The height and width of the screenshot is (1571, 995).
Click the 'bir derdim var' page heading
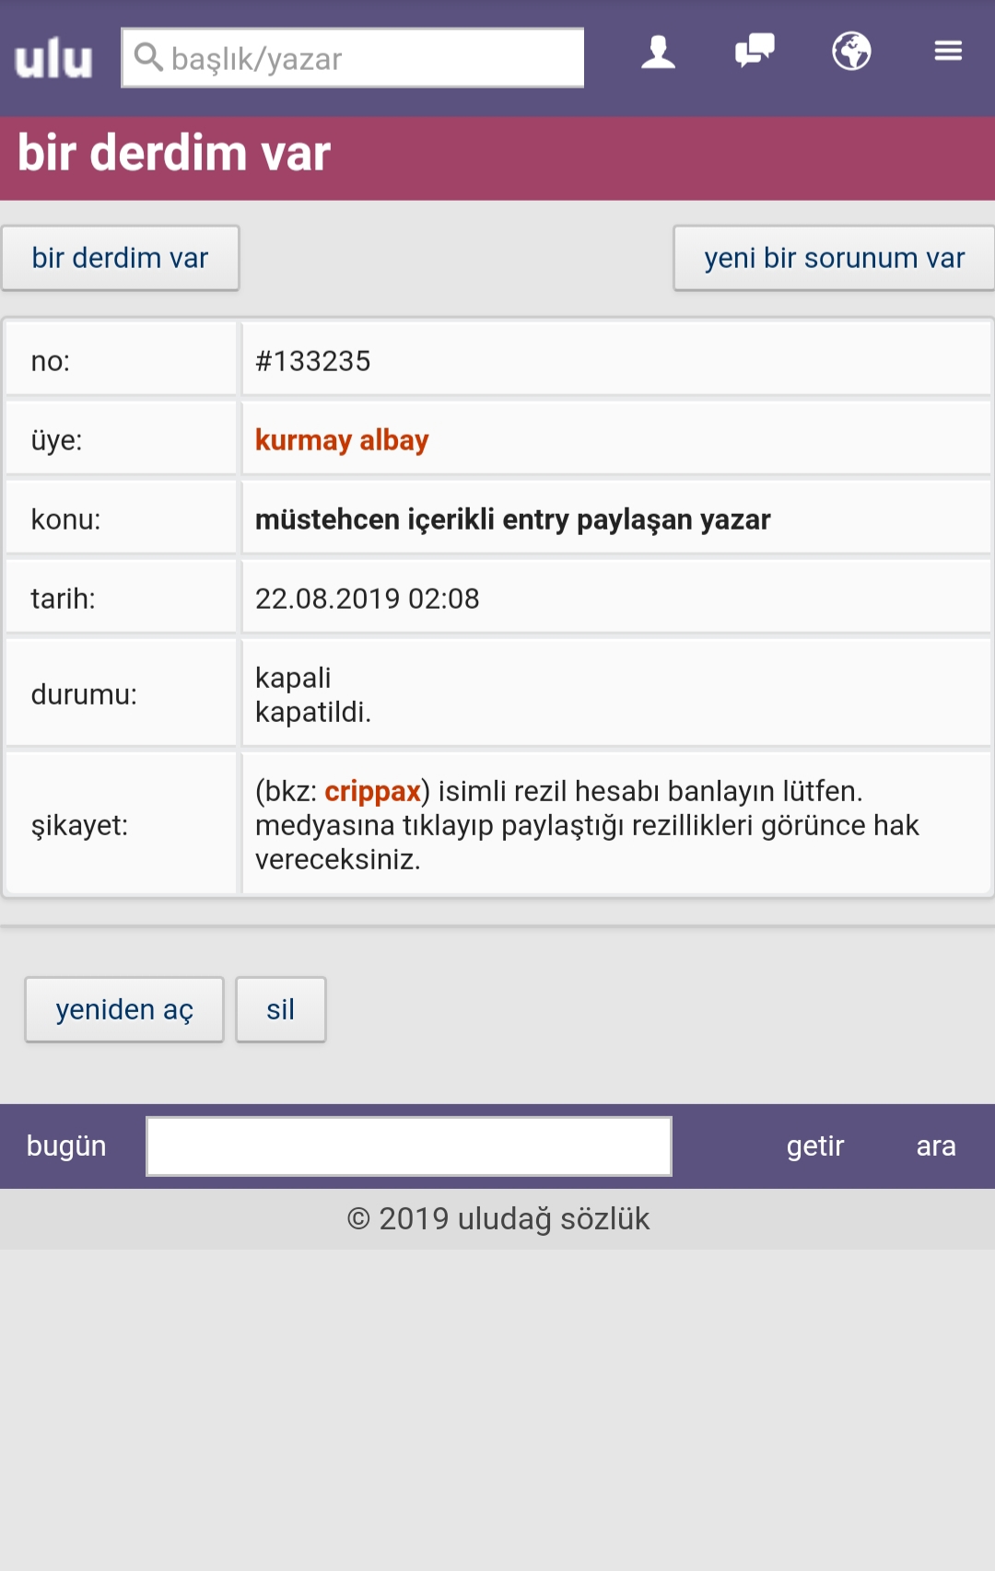174,153
